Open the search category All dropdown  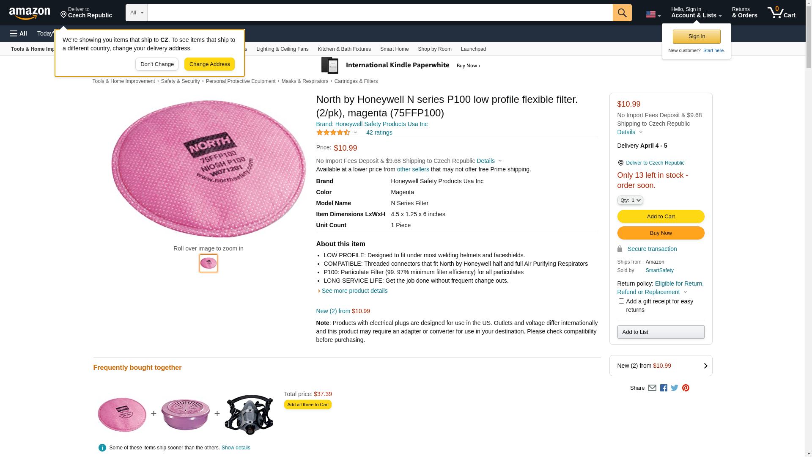point(136,13)
